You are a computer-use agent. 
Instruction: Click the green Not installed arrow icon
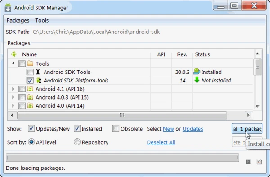click(197, 80)
